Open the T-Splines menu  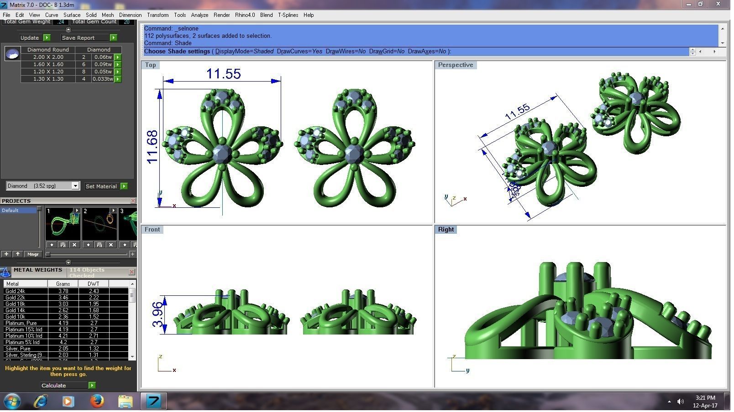pos(289,15)
